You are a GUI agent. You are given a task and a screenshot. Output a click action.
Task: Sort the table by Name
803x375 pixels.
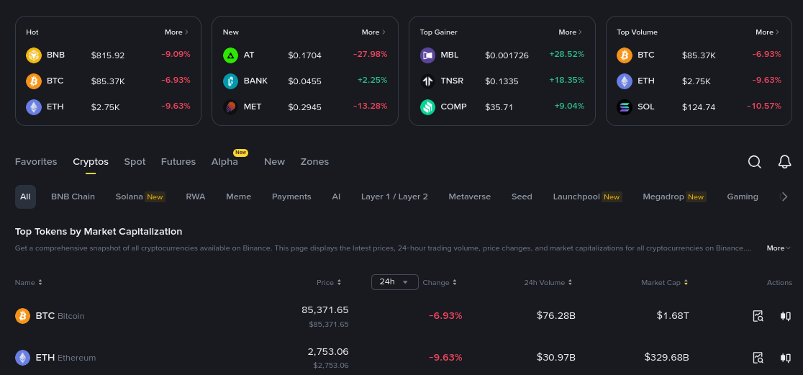(29, 283)
